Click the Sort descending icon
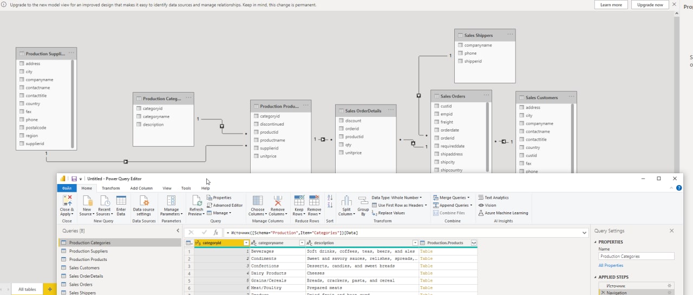This screenshot has height=295, width=693. coord(330,205)
